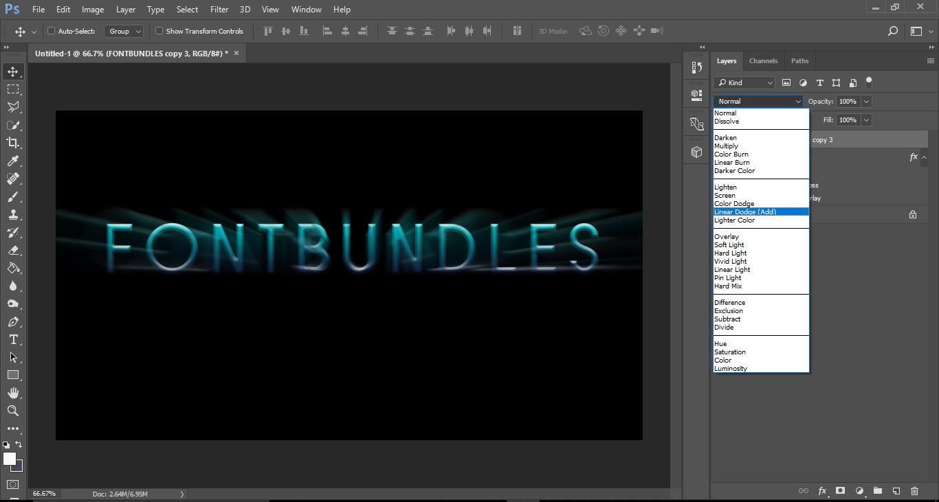The image size is (939, 502).
Task: Open layer style fx menu at panel bottom
Action: click(822, 491)
